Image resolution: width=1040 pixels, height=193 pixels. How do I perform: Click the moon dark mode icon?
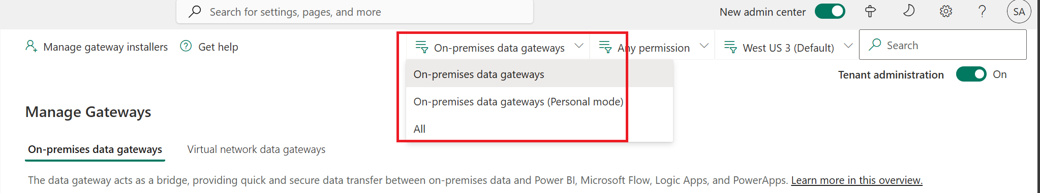[908, 11]
